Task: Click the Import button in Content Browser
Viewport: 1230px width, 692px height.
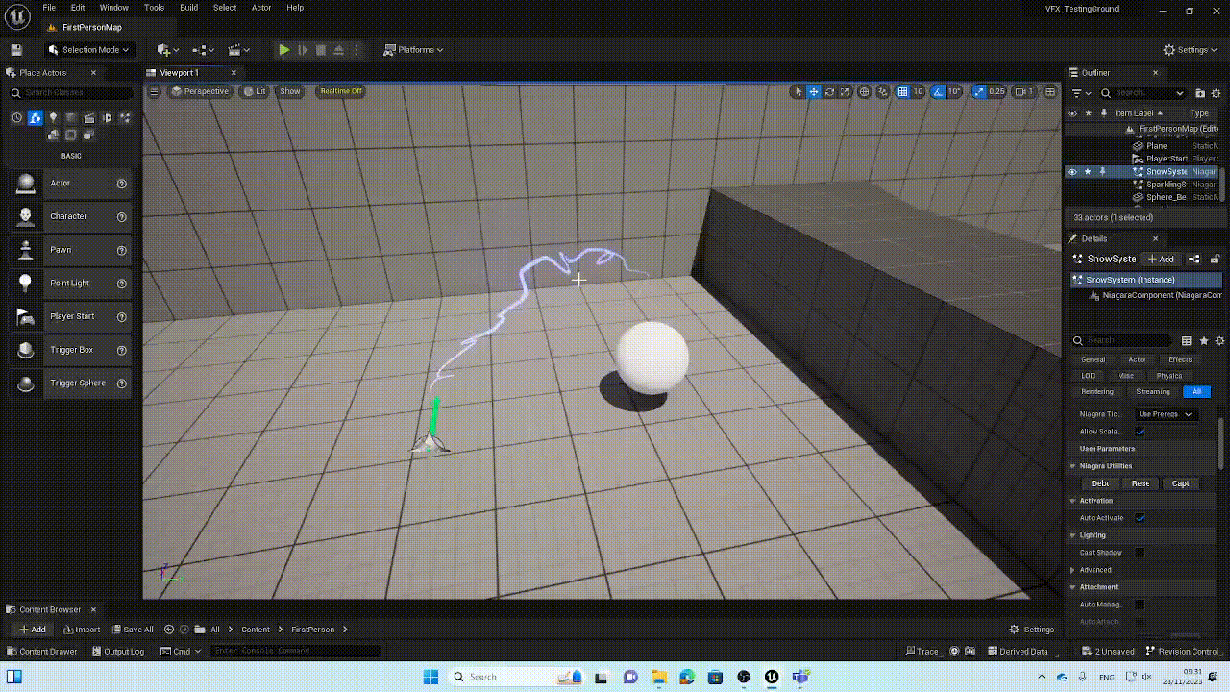Action: coord(82,630)
